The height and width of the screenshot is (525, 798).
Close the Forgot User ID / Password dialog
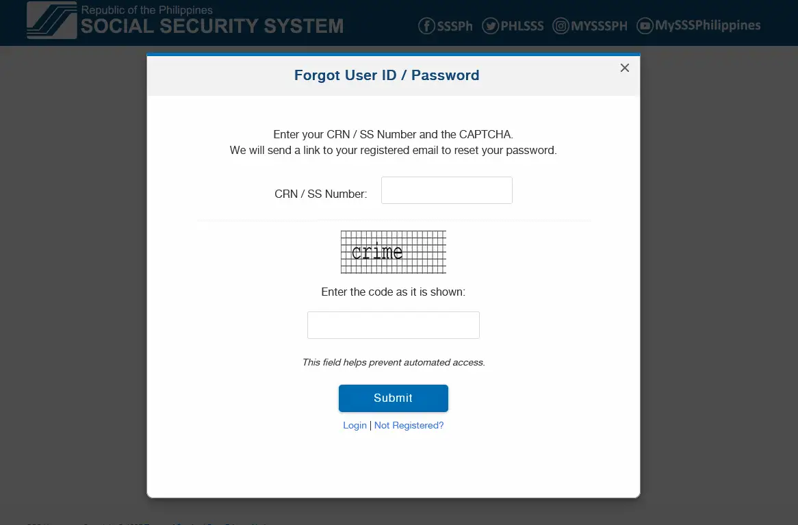click(624, 68)
